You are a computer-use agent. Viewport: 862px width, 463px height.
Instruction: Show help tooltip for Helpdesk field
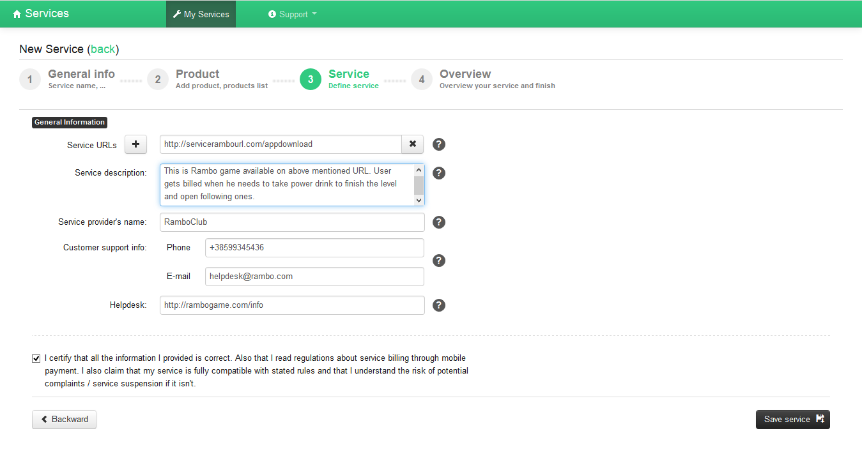pos(439,305)
